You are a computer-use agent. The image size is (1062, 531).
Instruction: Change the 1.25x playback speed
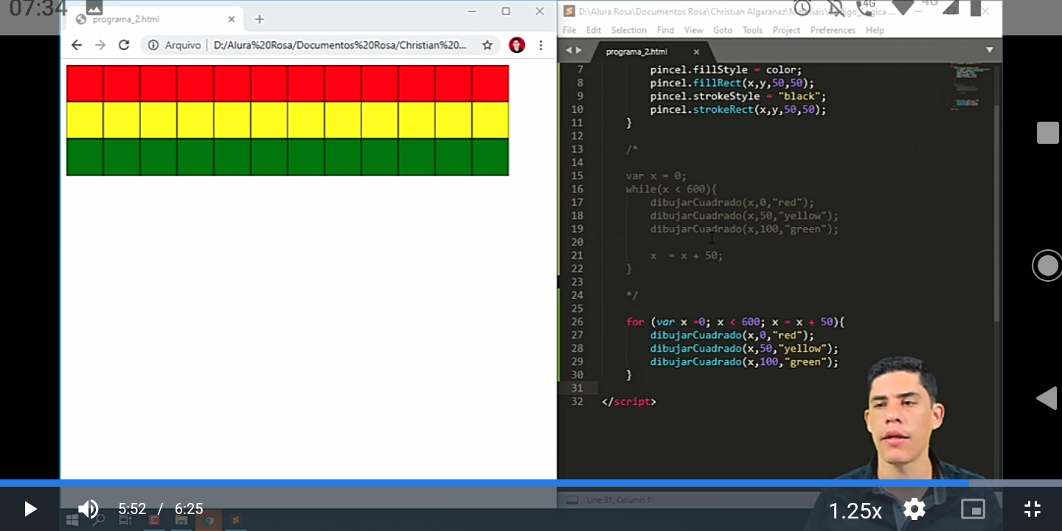tap(855, 510)
